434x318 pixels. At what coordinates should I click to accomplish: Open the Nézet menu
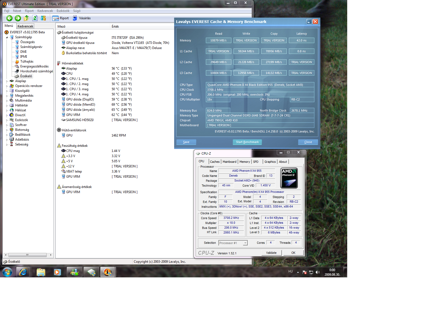tap(17, 11)
